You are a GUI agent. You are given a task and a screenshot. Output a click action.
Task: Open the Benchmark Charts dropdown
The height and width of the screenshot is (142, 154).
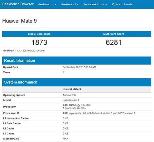click(x=95, y=5)
